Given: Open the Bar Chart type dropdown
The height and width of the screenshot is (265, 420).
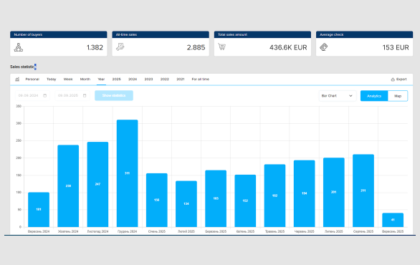Looking at the screenshot, I should 338,96.
